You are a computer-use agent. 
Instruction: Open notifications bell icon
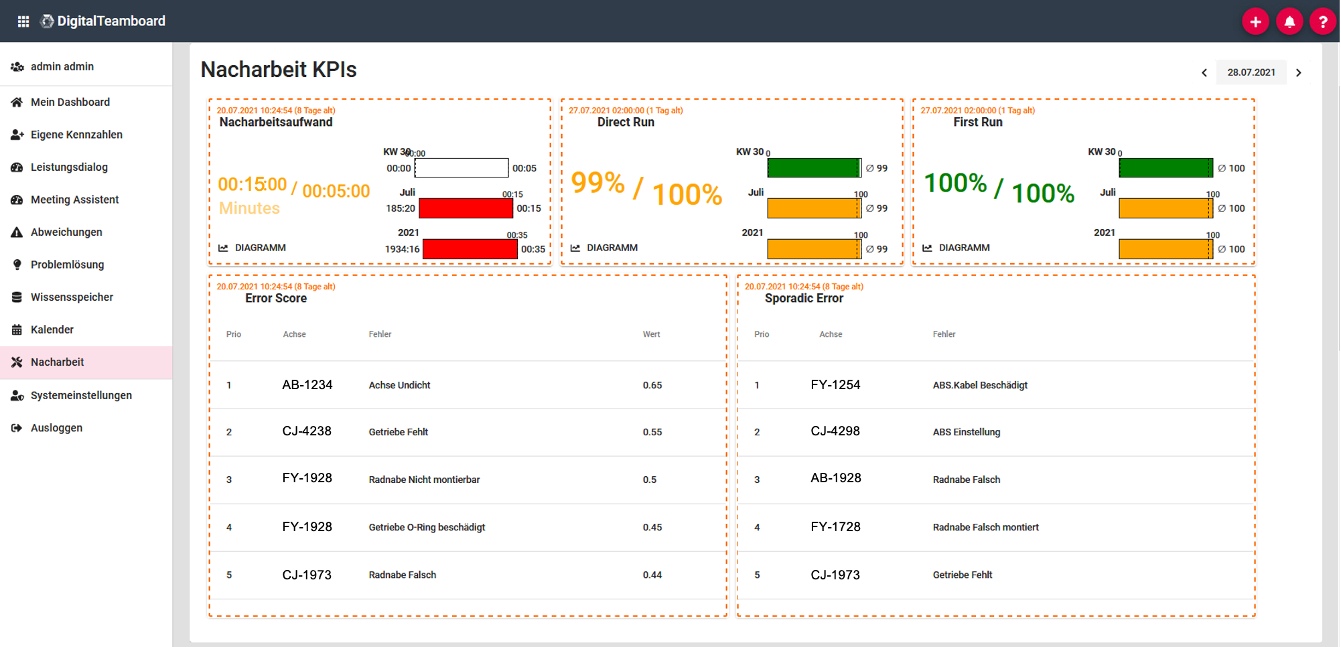pos(1289,21)
